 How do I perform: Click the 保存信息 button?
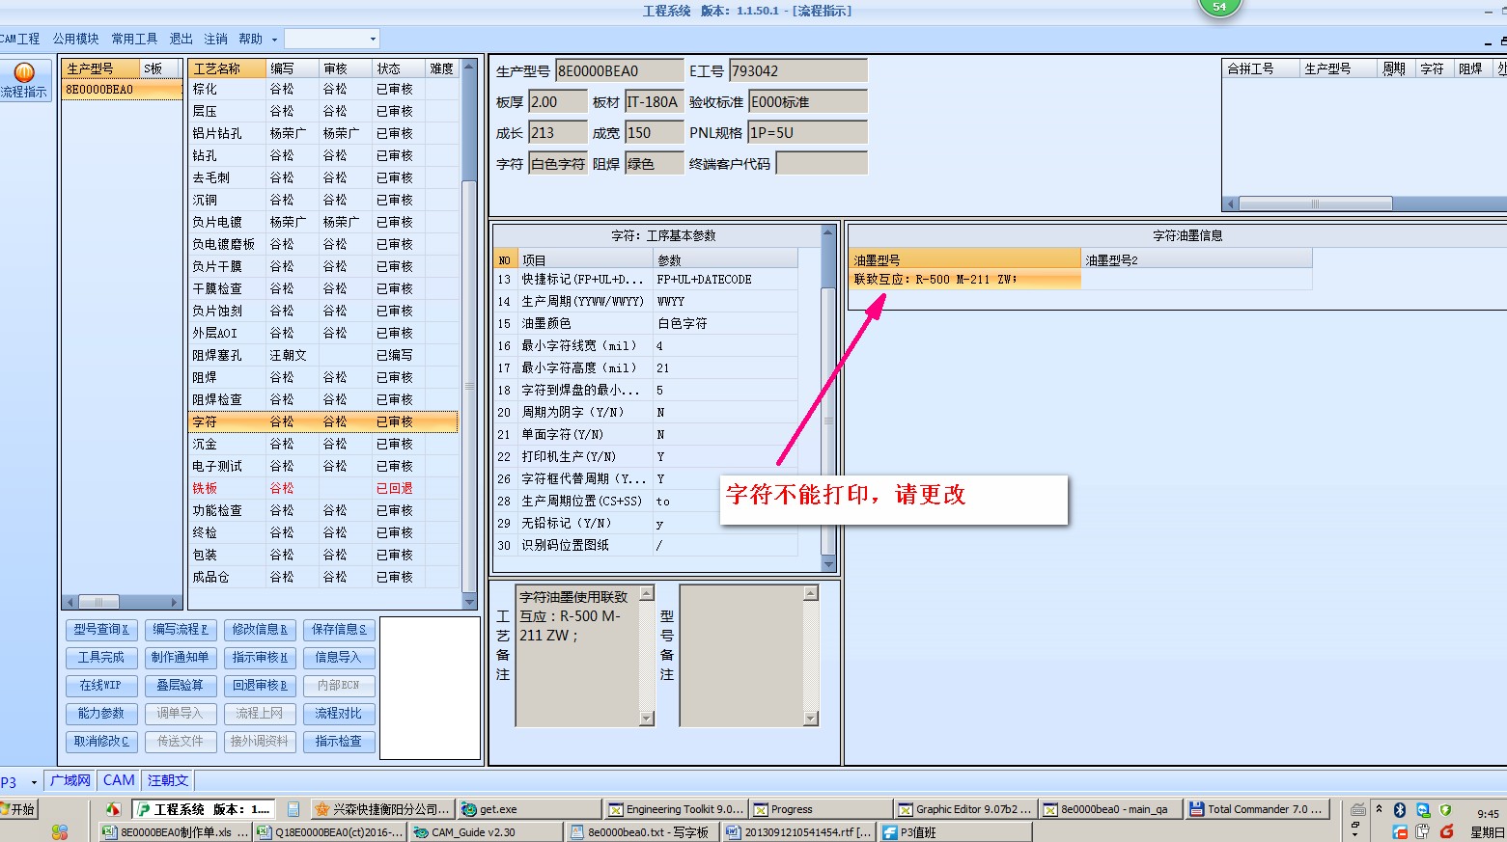[x=339, y=630]
